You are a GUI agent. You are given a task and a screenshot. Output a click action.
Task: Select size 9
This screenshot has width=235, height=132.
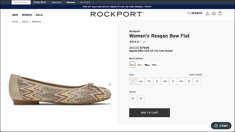click(x=173, y=81)
